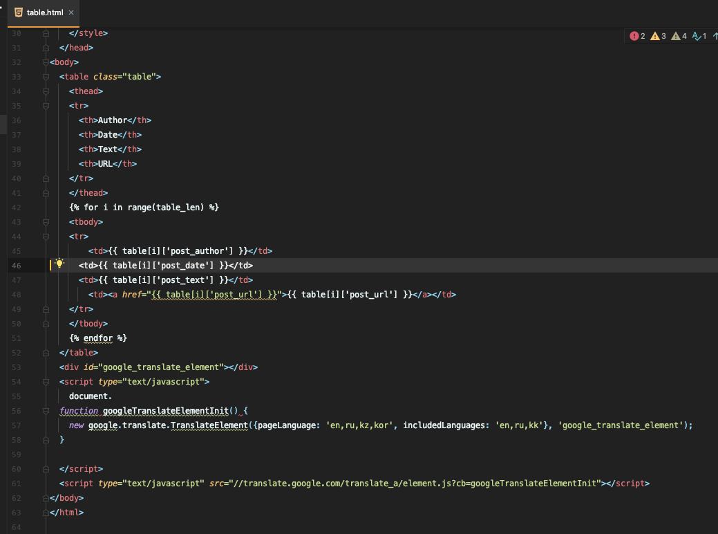Click fold marker beside closing tr on line 49
This screenshot has height=534, width=718.
point(46,309)
